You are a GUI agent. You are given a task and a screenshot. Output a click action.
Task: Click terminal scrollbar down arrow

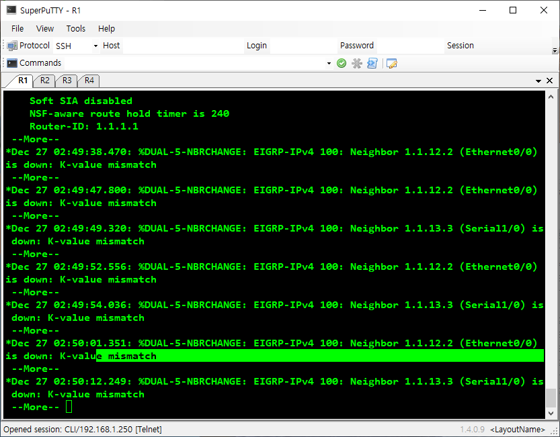[551, 413]
